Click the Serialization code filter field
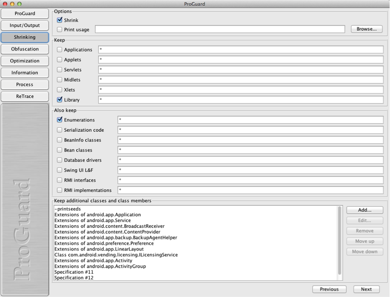Image resolution: width=390 pixels, height=297 pixels. 251,130
